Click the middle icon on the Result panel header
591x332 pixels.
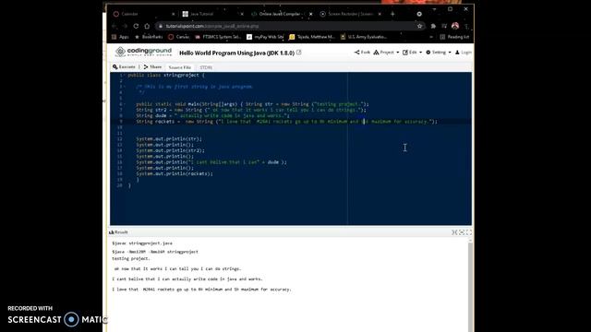tap(462, 232)
